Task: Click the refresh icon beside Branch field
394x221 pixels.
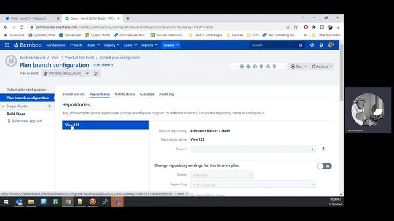Action: [324, 149]
